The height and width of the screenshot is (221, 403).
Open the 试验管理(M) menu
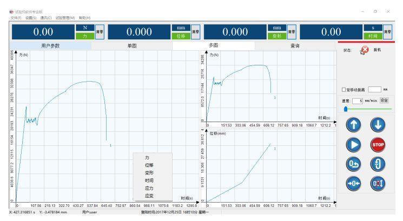click(66, 18)
